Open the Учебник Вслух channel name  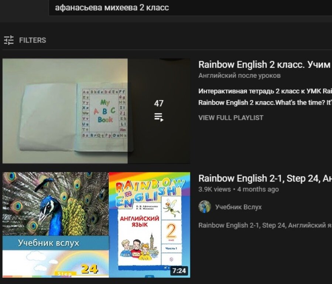click(239, 207)
